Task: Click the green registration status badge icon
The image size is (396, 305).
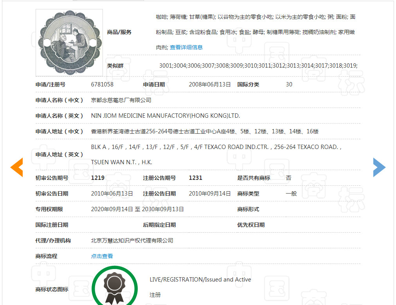Action: click(115, 286)
